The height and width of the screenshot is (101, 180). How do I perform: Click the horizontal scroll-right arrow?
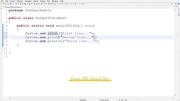173,98
